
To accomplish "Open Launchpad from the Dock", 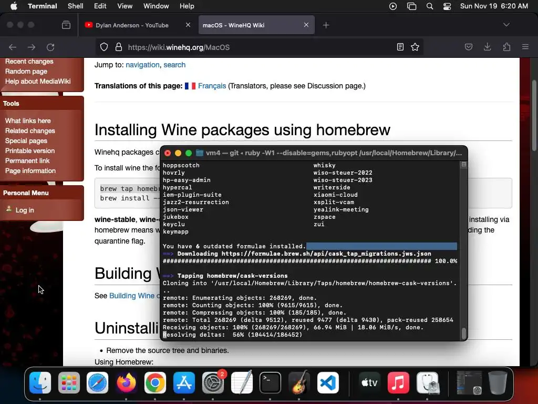I will 69,382.
